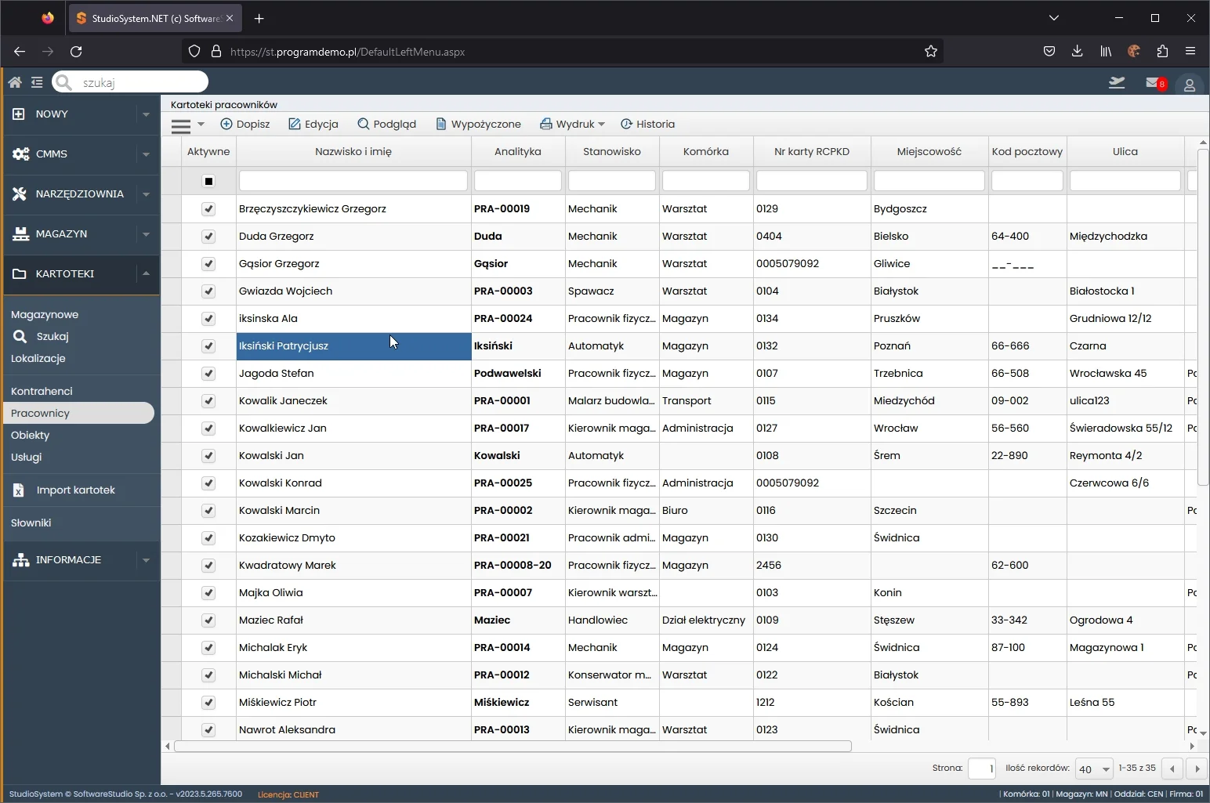Expand the Wydruk dropdown
Viewport: 1210px width, 803px height.
pyautogui.click(x=601, y=124)
